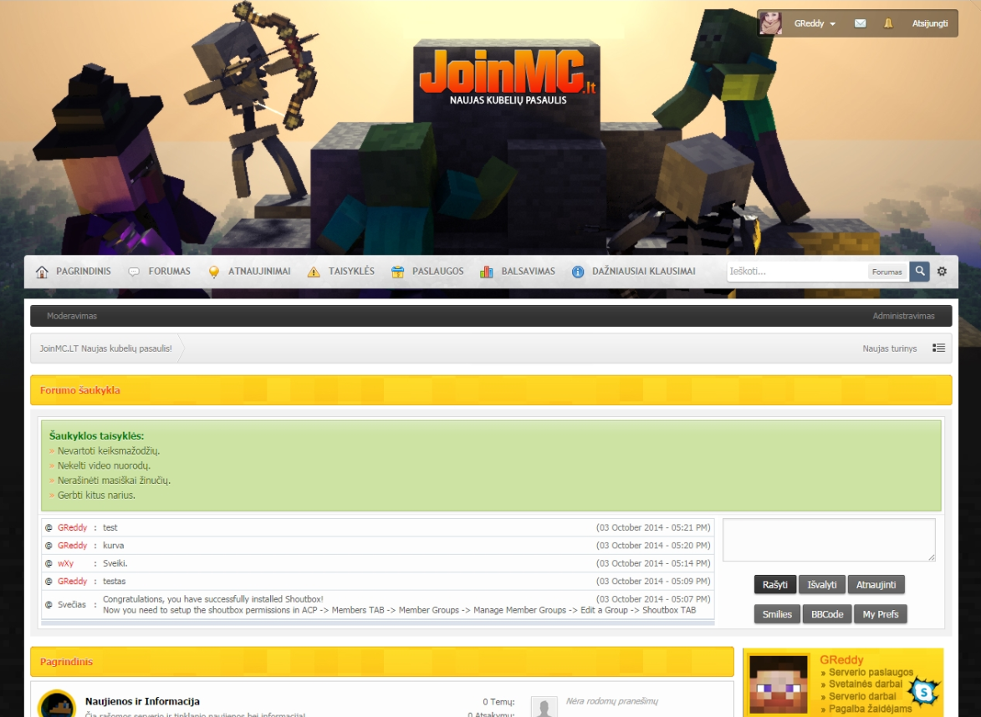Click the @ icon next to the 'testas' message
Image resolution: width=981 pixels, height=717 pixels.
(x=49, y=582)
